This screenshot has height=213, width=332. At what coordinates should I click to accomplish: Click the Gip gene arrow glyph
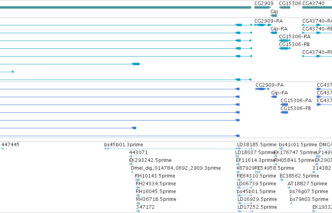click(x=273, y=16)
